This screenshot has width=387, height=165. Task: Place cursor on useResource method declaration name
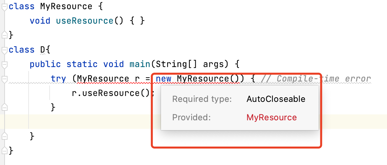pyautogui.click(x=85, y=21)
